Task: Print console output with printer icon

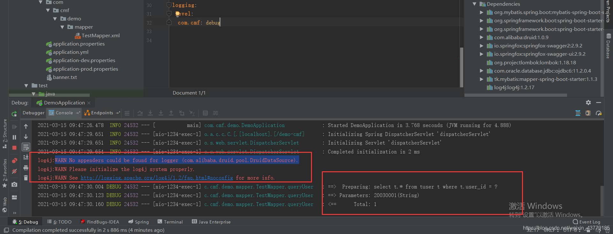Action: coord(26,168)
